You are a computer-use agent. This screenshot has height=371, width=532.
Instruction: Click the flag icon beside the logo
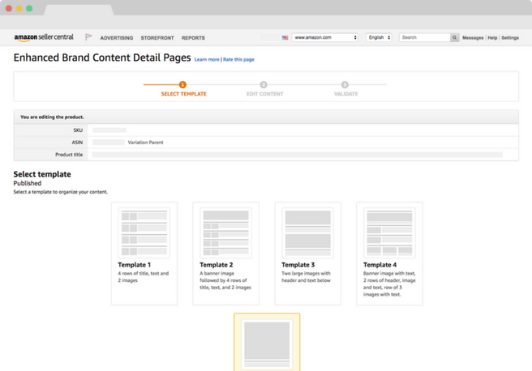tap(88, 37)
